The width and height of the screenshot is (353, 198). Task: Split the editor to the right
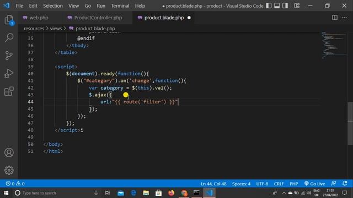(335, 18)
